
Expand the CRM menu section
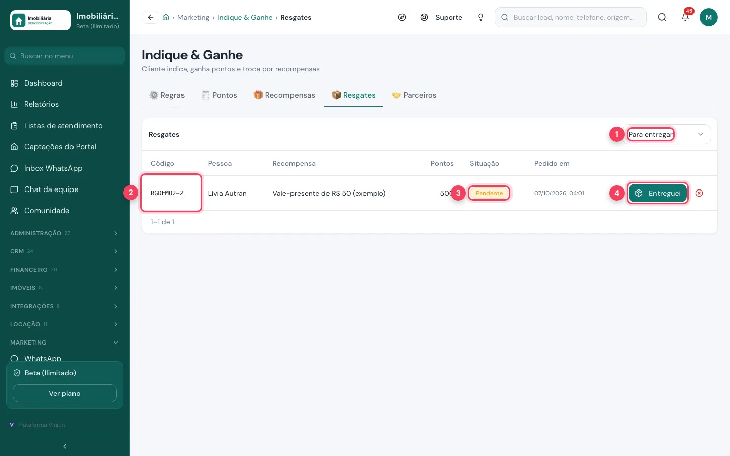pos(65,251)
